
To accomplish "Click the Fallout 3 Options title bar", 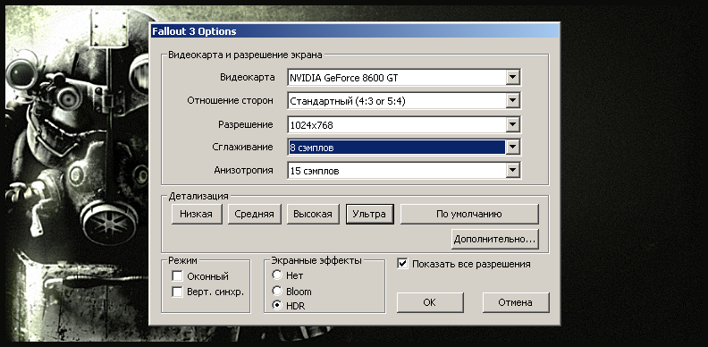I will [355, 31].
